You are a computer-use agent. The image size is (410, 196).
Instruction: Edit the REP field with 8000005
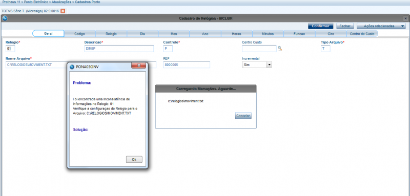coord(187,64)
